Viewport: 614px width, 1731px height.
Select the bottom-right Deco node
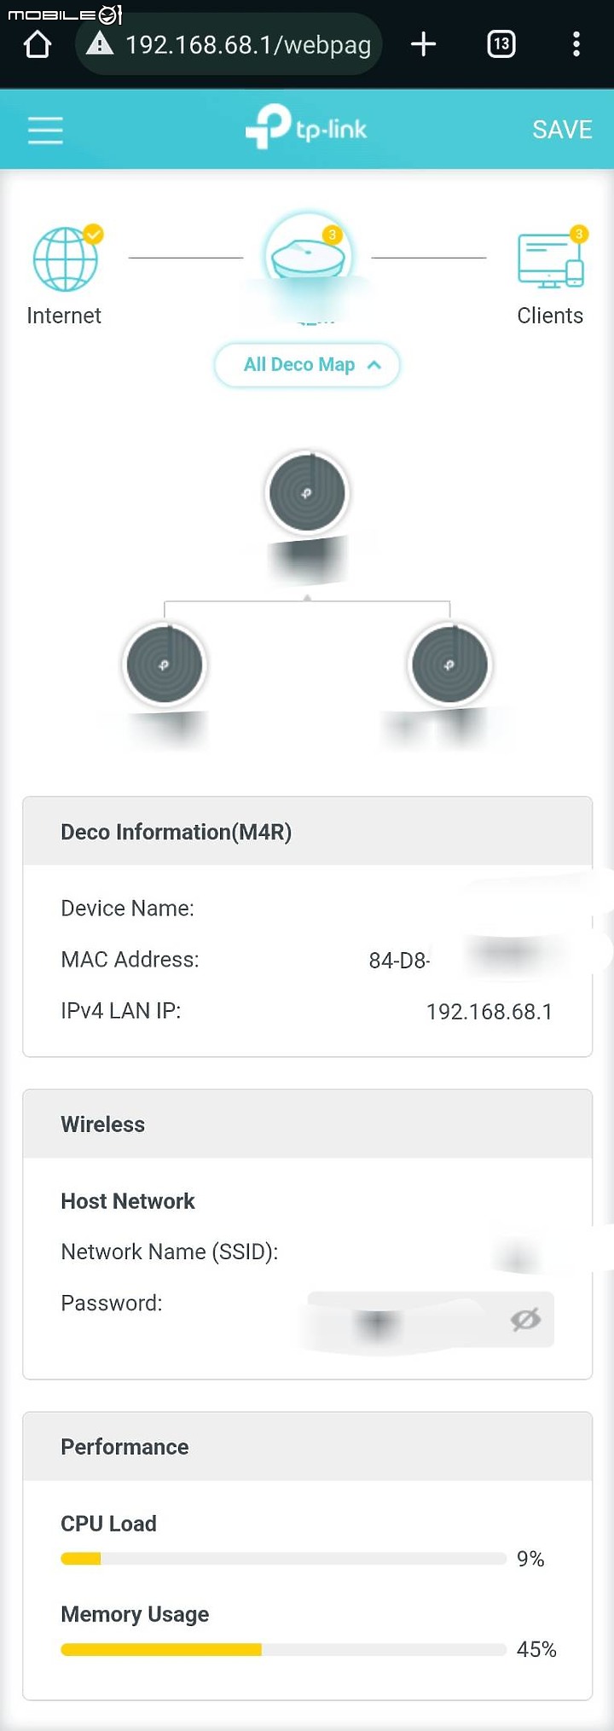(x=449, y=665)
